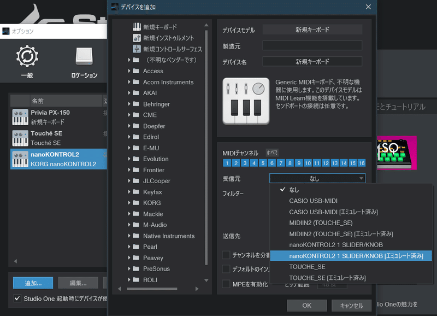The height and width of the screenshot is (316, 437).
Task: Click the generic MIDI keyboard device image
Action: tap(246, 101)
